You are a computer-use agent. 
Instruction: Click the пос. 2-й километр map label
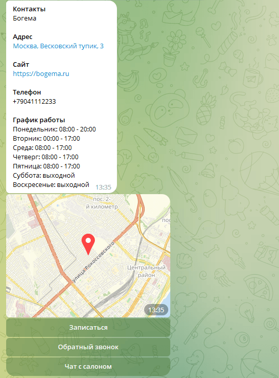pyautogui.click(x=102, y=203)
